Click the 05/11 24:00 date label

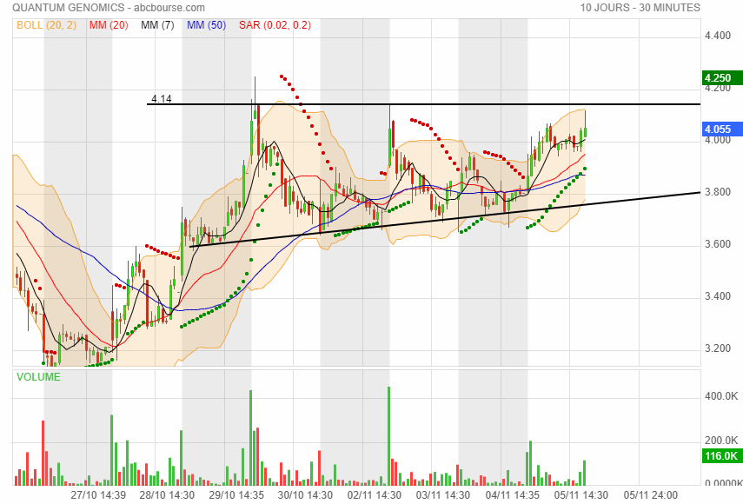[x=651, y=495]
